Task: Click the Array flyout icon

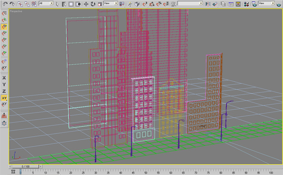Action: [4, 123]
